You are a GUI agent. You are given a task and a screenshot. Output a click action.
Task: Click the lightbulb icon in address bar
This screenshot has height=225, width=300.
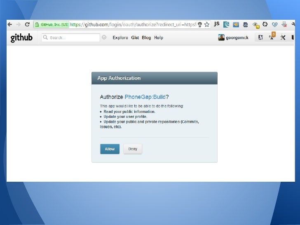200,24
